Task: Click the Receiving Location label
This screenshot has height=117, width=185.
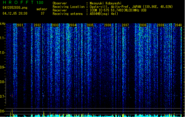Action: point(69,7)
